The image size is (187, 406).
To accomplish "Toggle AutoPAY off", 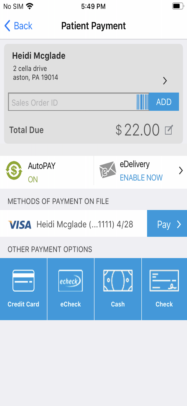I will pyautogui.click(x=32, y=179).
